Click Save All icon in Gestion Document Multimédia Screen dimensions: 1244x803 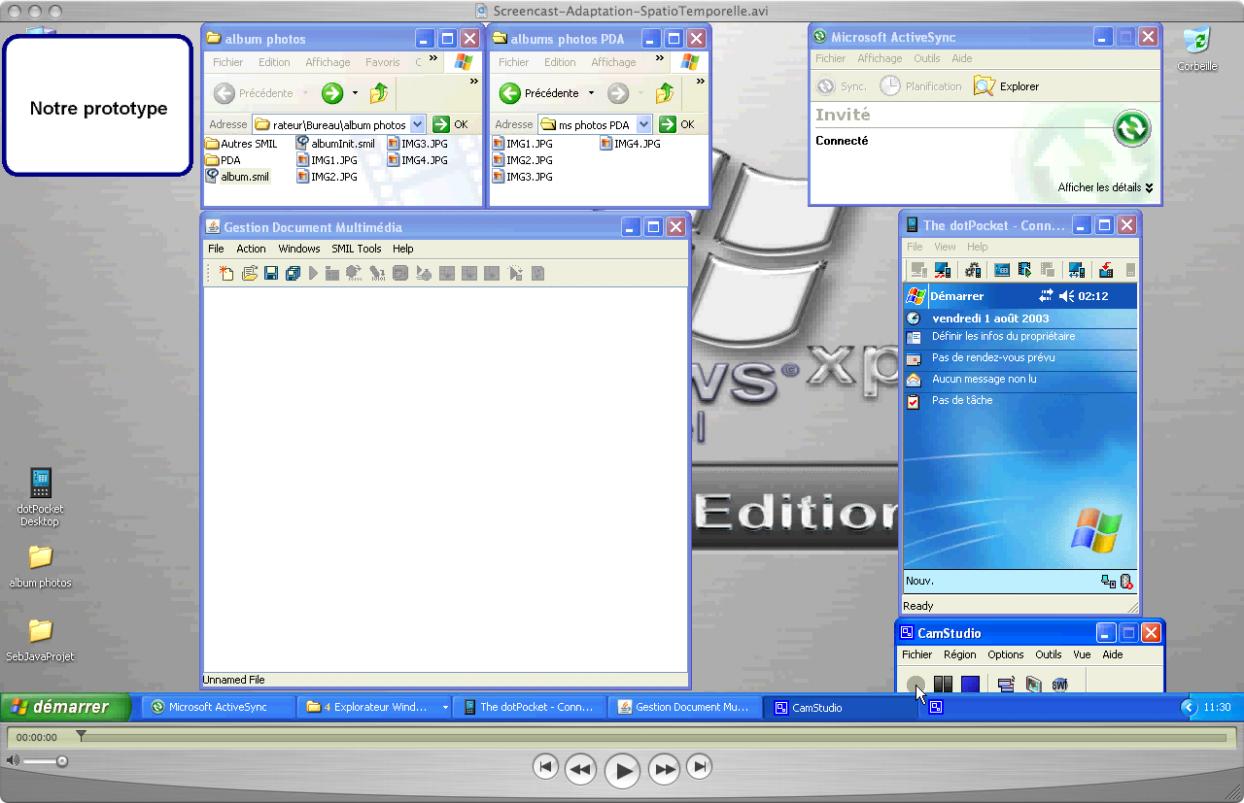(x=293, y=274)
